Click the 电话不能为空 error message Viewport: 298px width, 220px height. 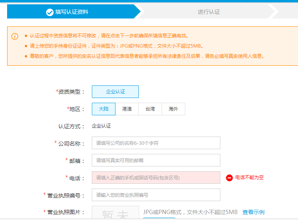[x=250, y=177]
